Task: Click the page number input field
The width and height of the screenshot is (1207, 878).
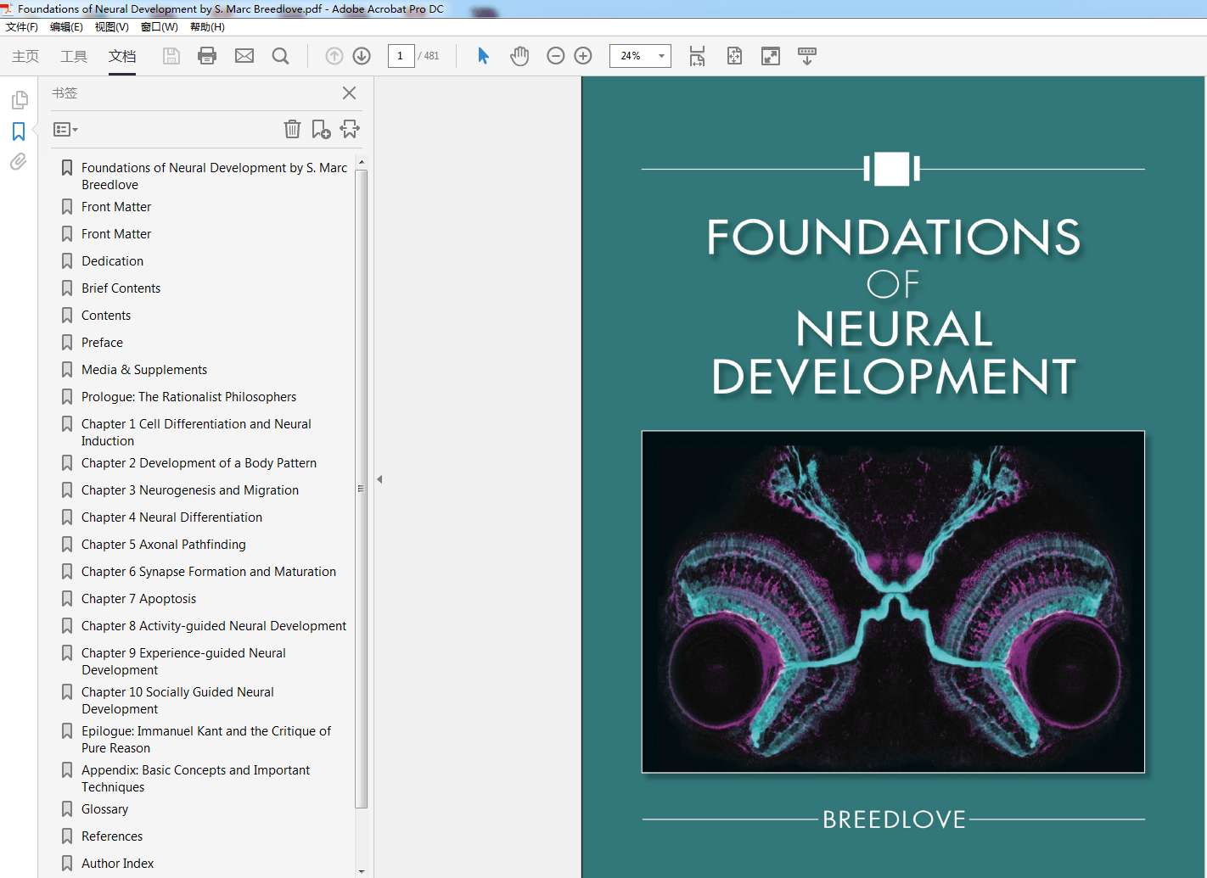Action: 401,55
